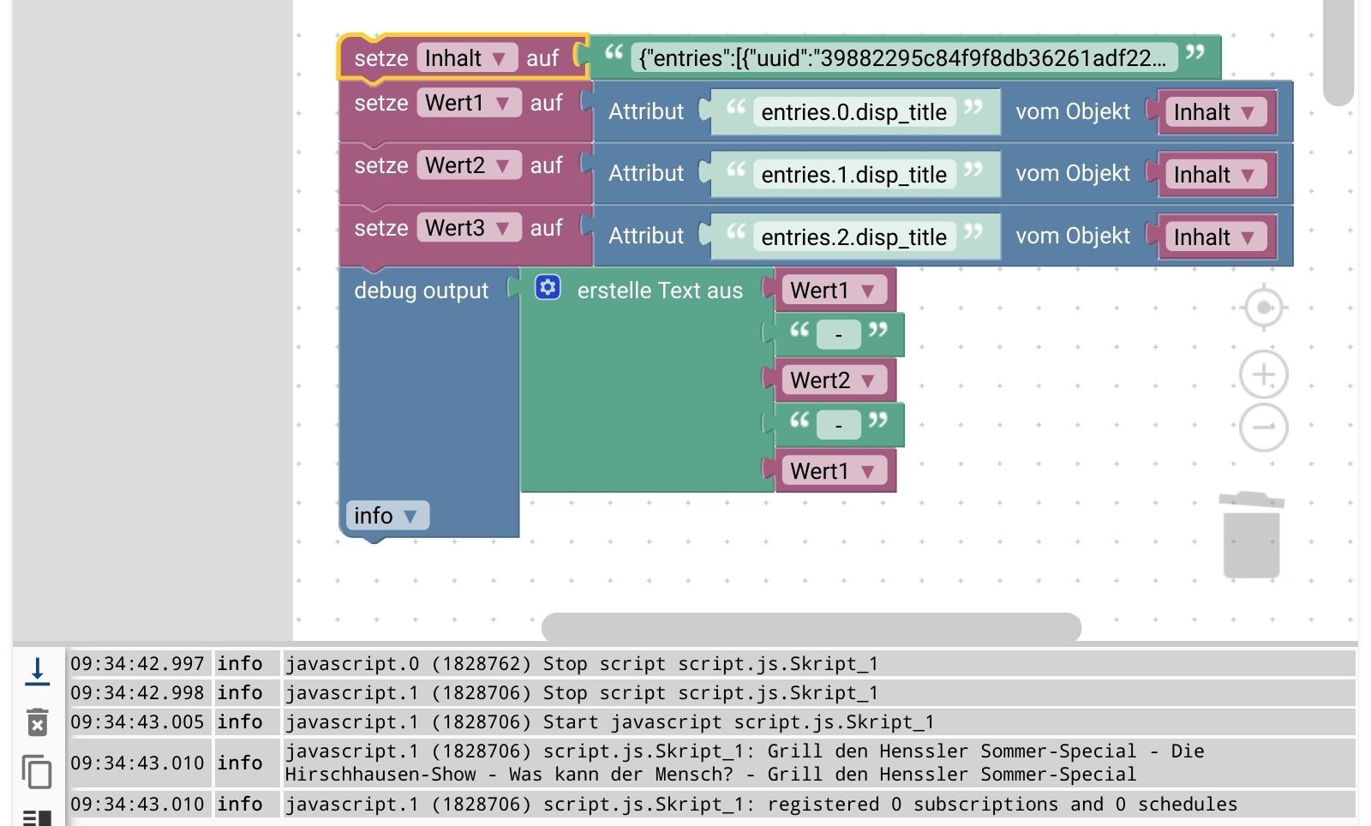Clear the log with the delete icon
Image resolution: width=1371 pixels, height=826 pixels.
click(x=37, y=721)
